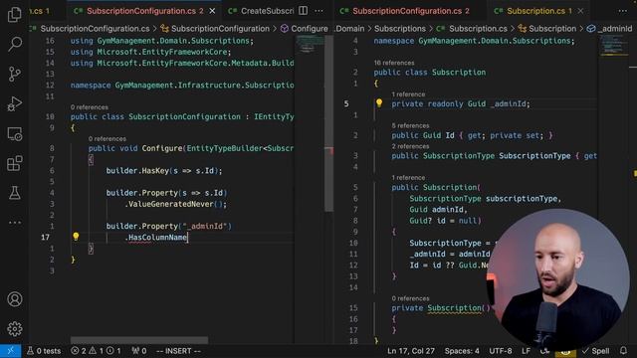Open more actions menu of left editor group
Screen dimensions: 637x358
coord(319,11)
